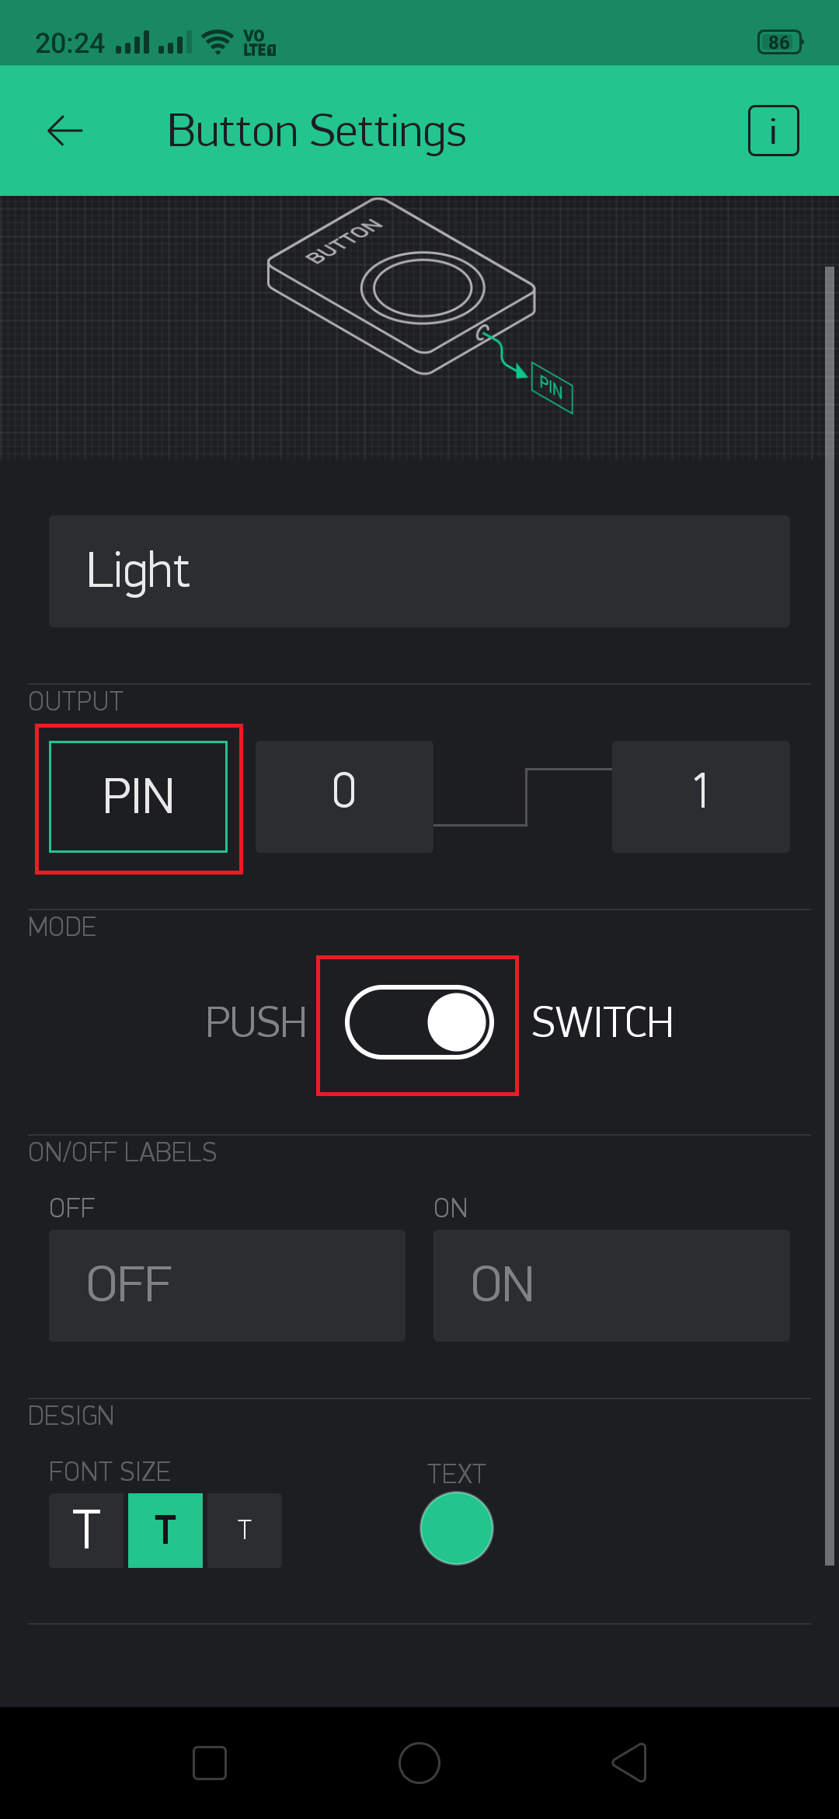839x1819 pixels.
Task: Select the medium font size T
Action: point(165,1530)
